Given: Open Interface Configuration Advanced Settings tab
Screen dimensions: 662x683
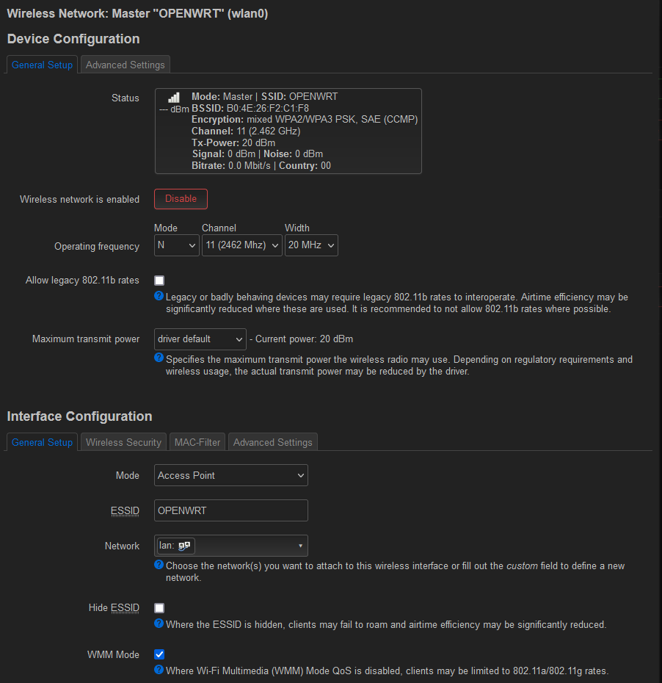Looking at the screenshot, I should point(273,442).
